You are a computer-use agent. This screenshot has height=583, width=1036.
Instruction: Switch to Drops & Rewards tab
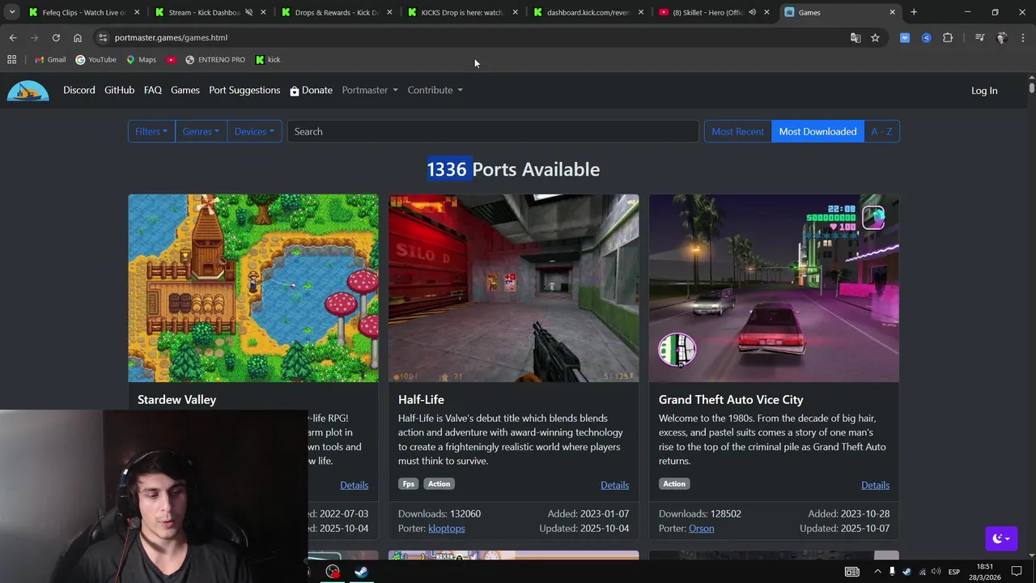point(337,12)
